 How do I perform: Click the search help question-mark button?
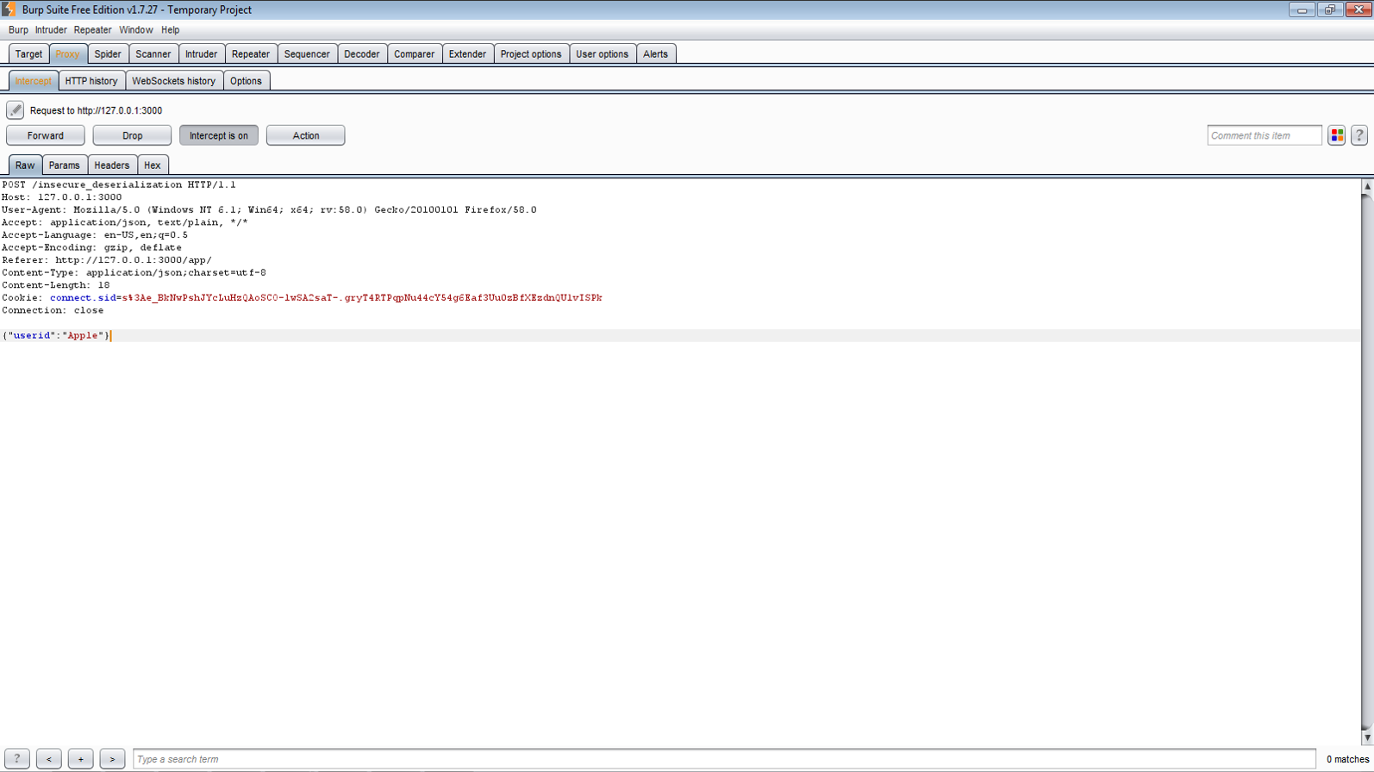[x=16, y=759]
